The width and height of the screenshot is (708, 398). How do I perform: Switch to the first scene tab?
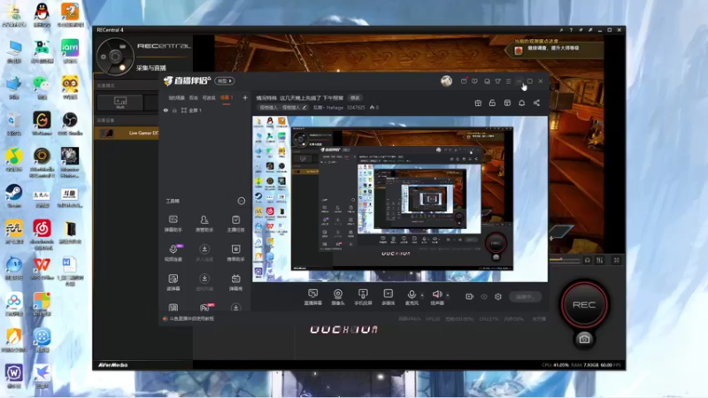(176, 97)
